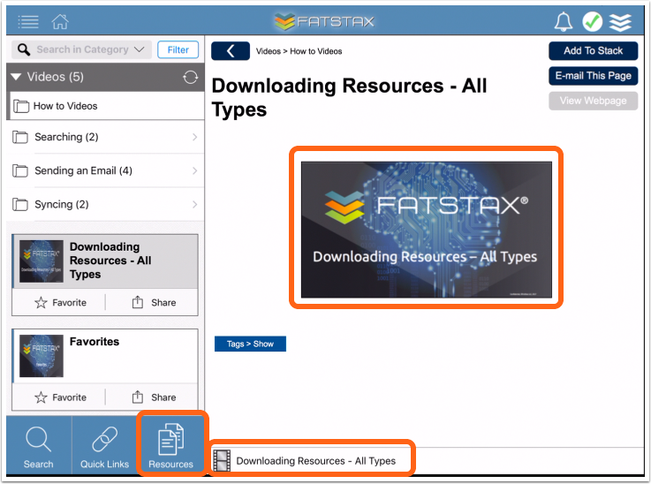
Task: Click the FATSTAX logo in header
Action: tap(324, 21)
